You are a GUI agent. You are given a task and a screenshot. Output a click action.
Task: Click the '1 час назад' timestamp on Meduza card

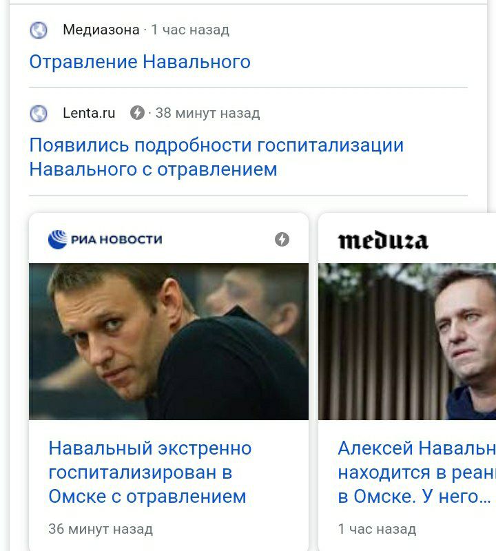pyautogui.click(x=377, y=529)
